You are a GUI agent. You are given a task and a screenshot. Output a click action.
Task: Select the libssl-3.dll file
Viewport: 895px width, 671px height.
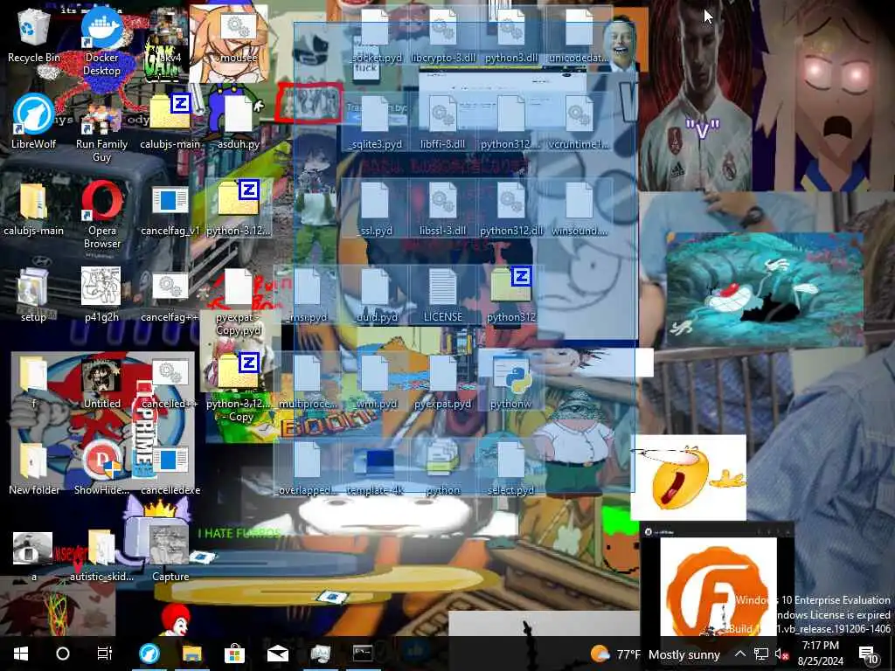pos(443,209)
